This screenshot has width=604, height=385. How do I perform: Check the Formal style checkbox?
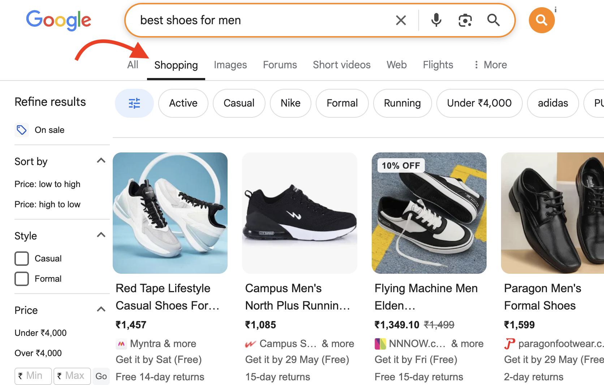22,279
